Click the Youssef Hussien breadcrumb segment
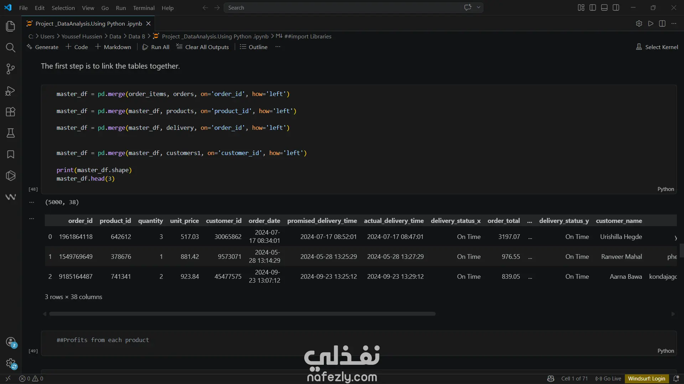 (82, 36)
